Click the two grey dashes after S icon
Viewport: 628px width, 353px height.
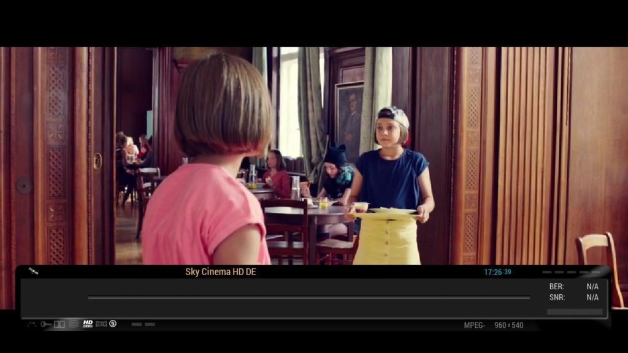pyautogui.click(x=143, y=324)
